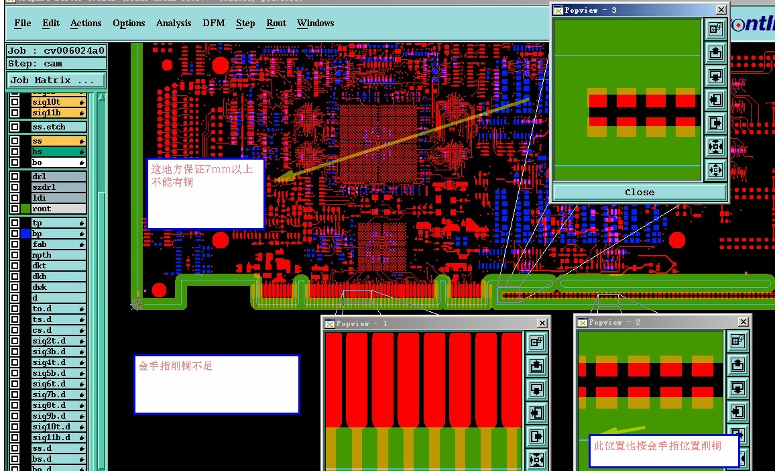Screen dimensions: 775x471
Task: Pan up in Popview 2
Action: point(737,364)
